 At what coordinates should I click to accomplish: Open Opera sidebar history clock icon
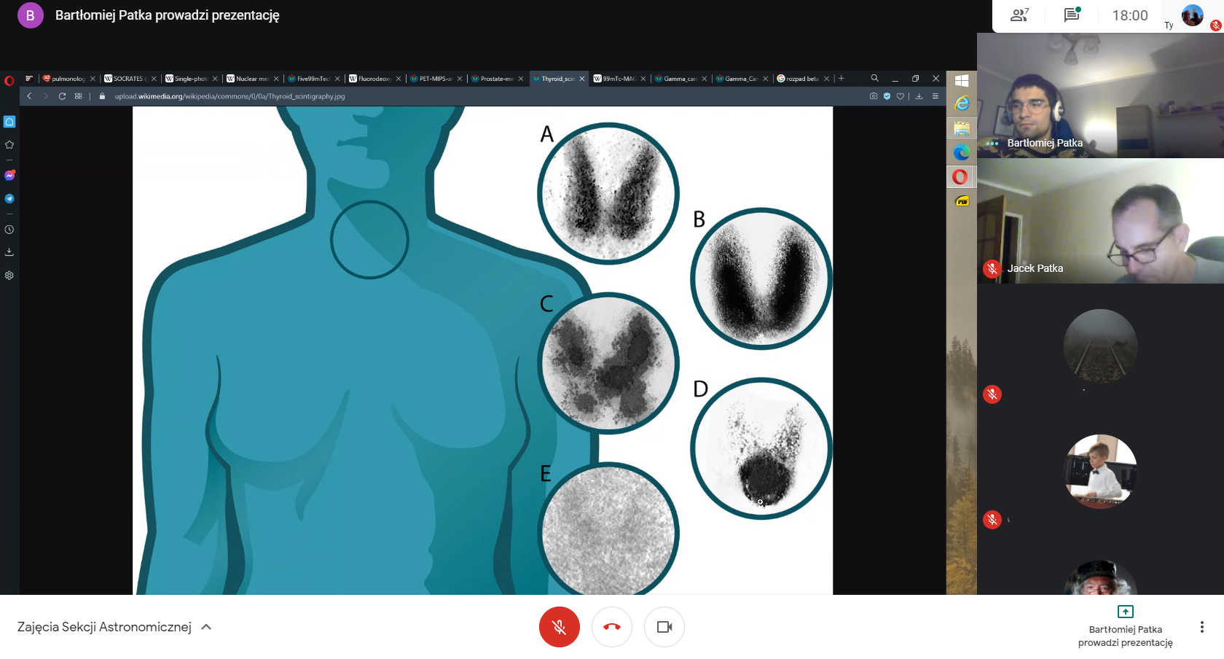click(9, 230)
